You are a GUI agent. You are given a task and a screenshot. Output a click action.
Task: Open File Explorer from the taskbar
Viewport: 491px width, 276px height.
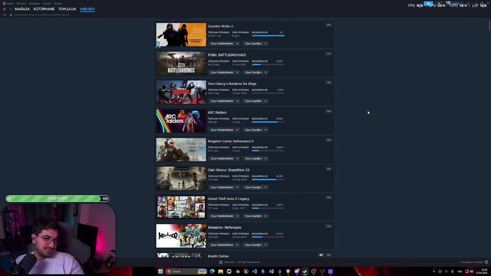[x=221, y=271]
